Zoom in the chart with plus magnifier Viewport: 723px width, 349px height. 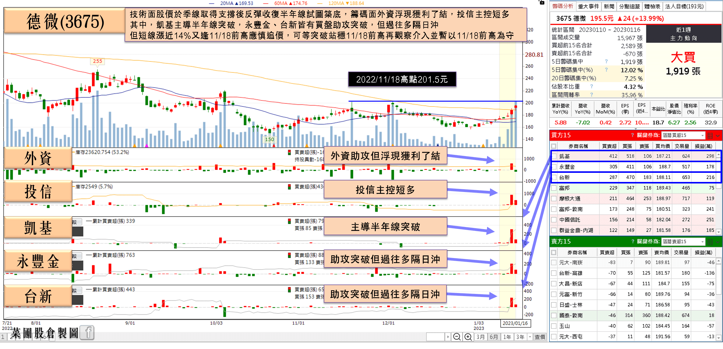[x=468, y=337]
